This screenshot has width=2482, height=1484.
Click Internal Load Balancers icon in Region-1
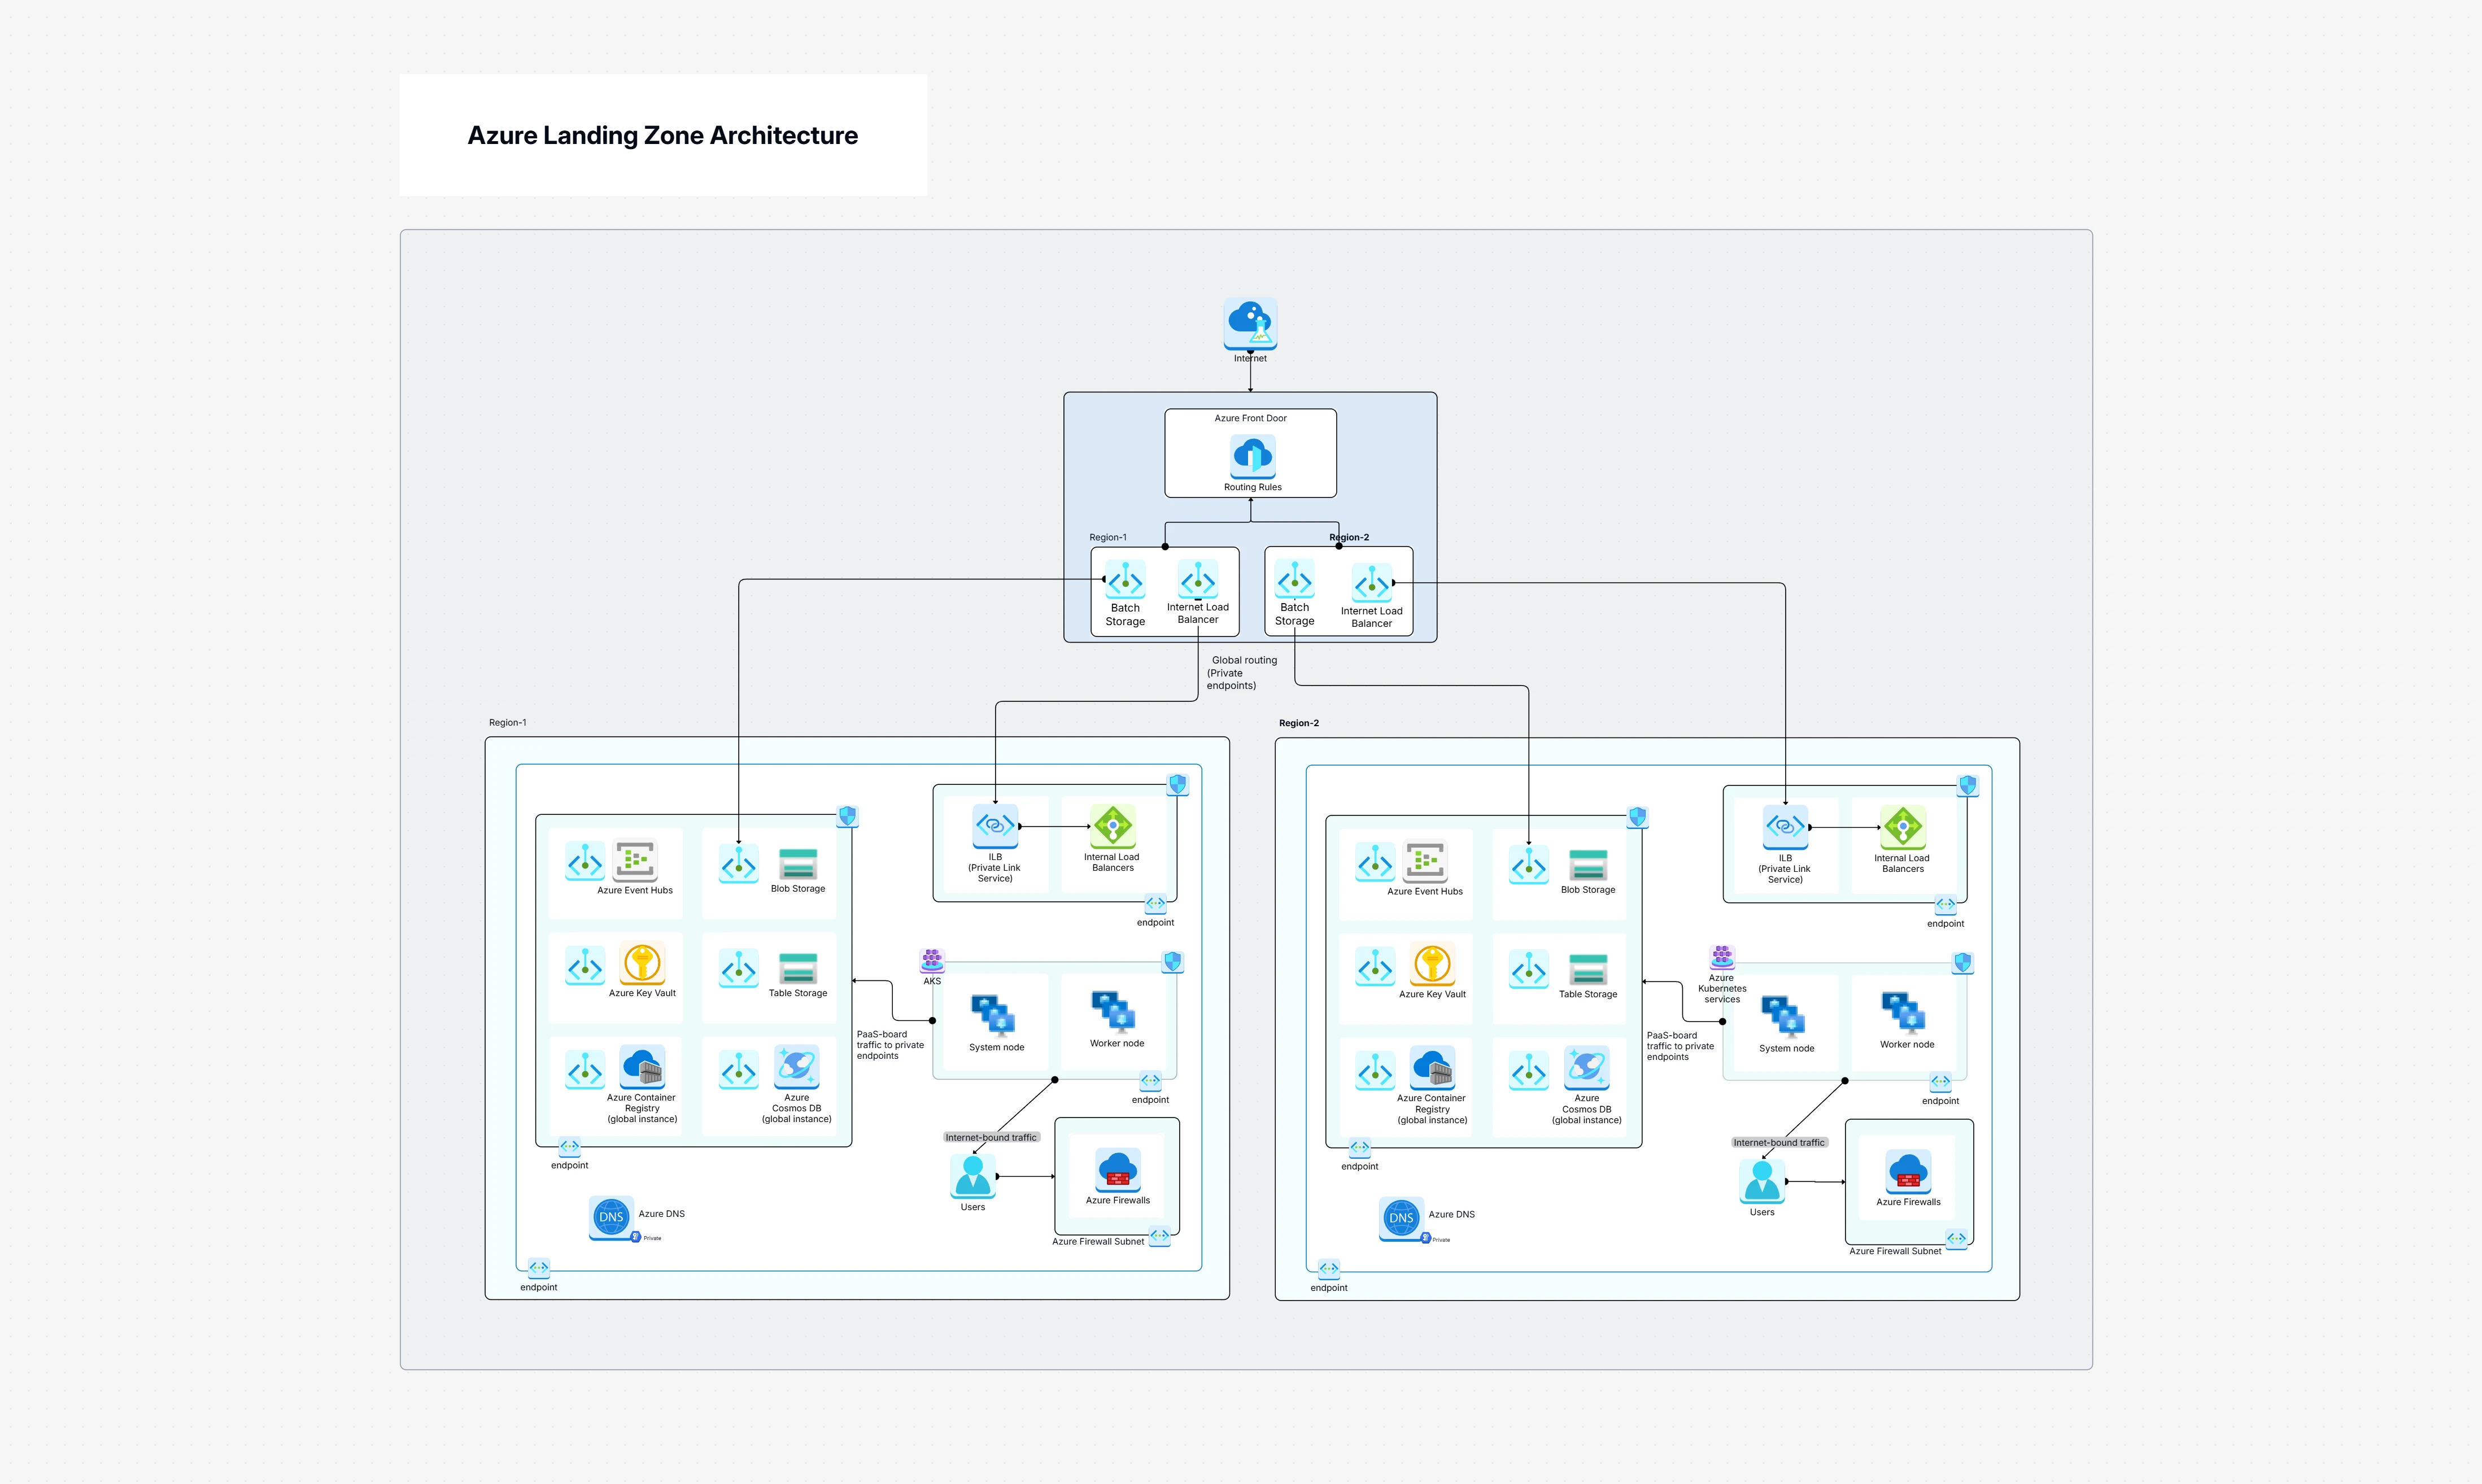coord(1112,826)
